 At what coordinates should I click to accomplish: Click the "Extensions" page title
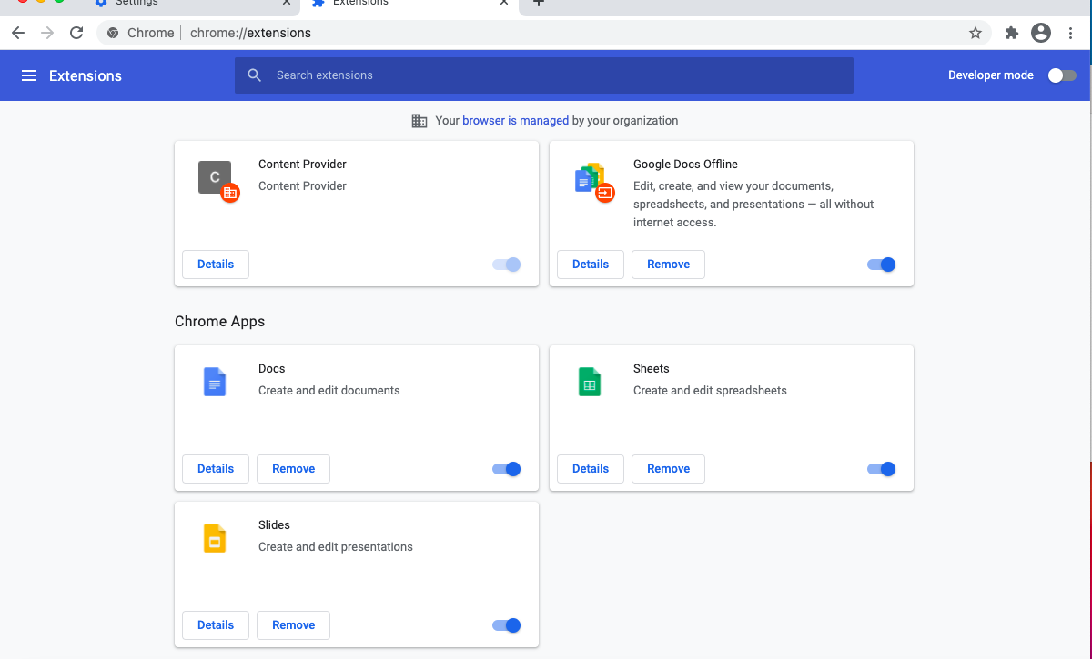pos(86,75)
